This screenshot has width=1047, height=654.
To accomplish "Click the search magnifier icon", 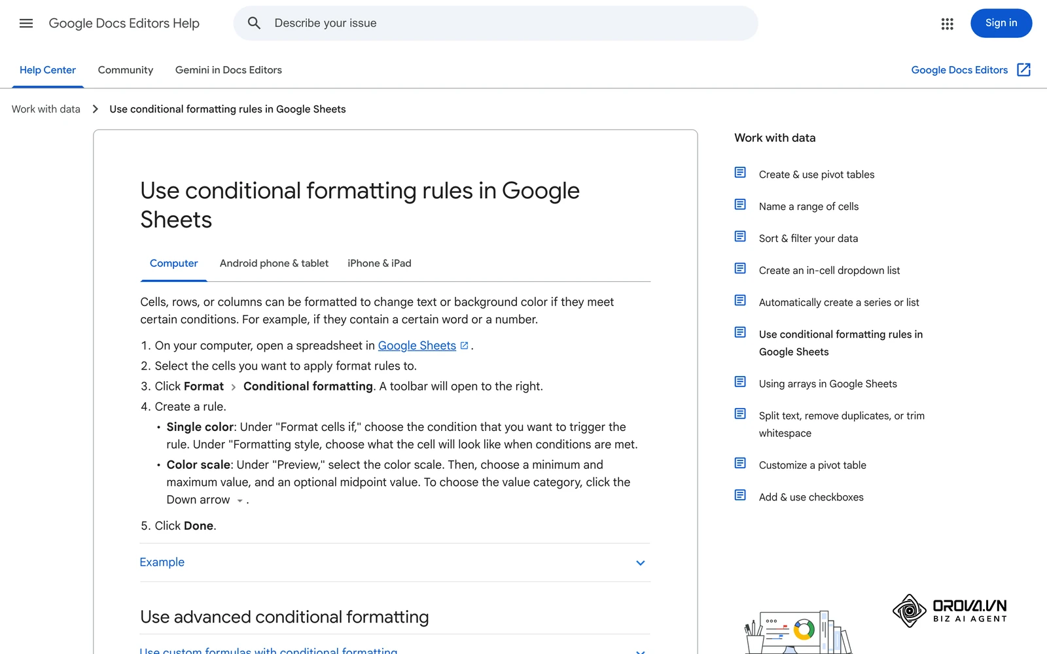I will (x=254, y=24).
